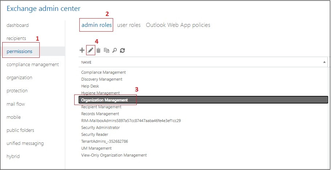Switch to the user roles tab
331x170 pixels.
(x=129, y=25)
